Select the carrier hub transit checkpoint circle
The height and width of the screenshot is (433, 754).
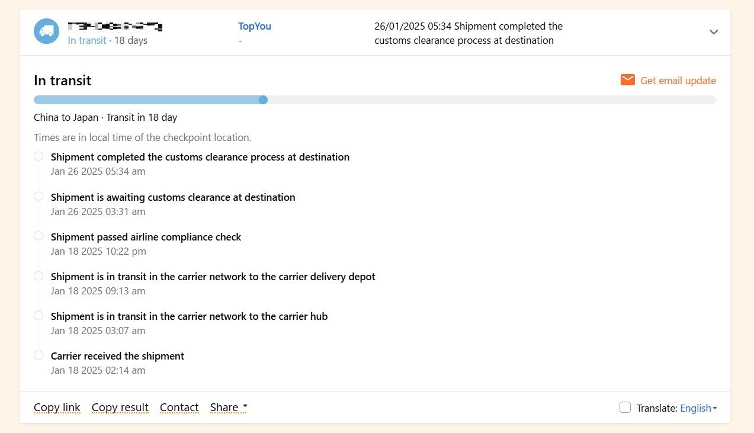tap(38, 316)
